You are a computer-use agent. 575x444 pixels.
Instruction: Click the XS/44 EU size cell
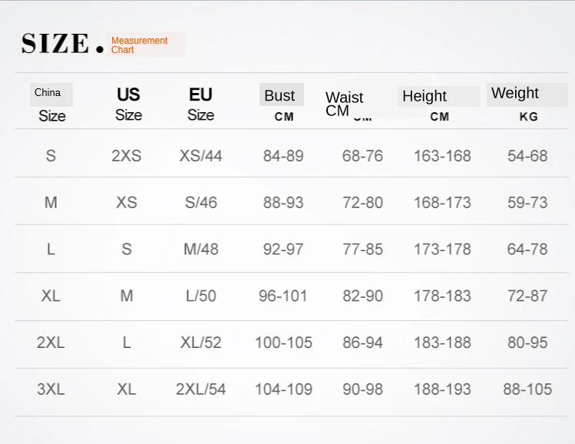coord(201,156)
